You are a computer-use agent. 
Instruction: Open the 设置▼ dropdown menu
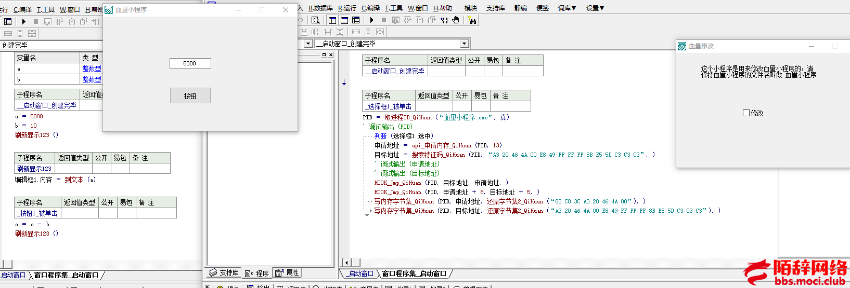point(595,8)
